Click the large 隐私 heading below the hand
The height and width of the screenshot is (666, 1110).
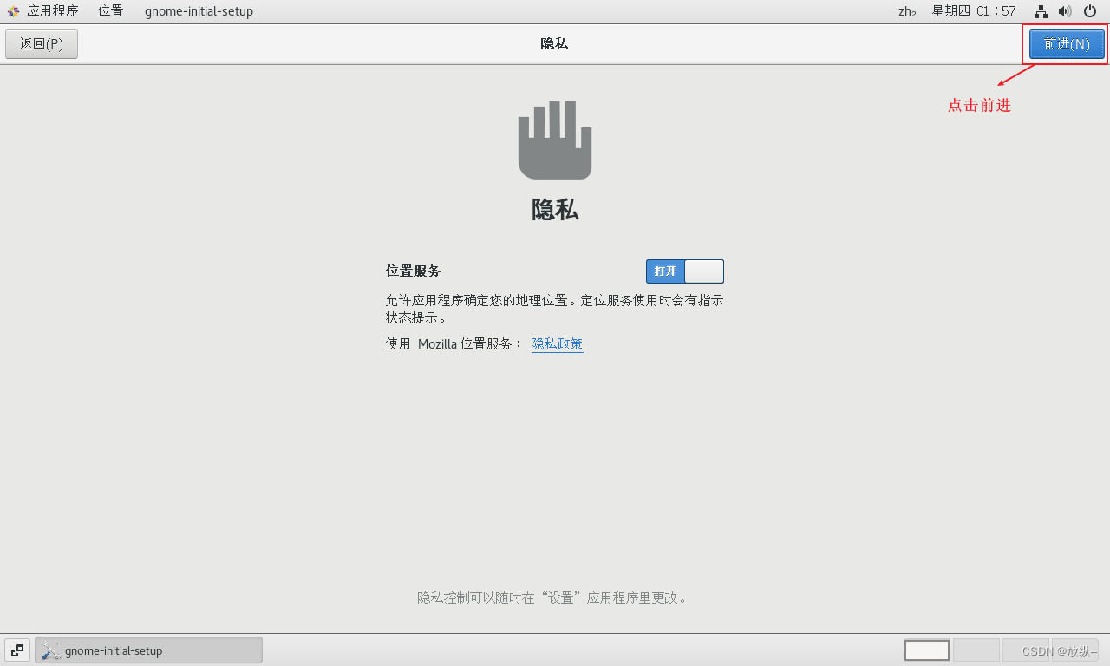click(555, 210)
